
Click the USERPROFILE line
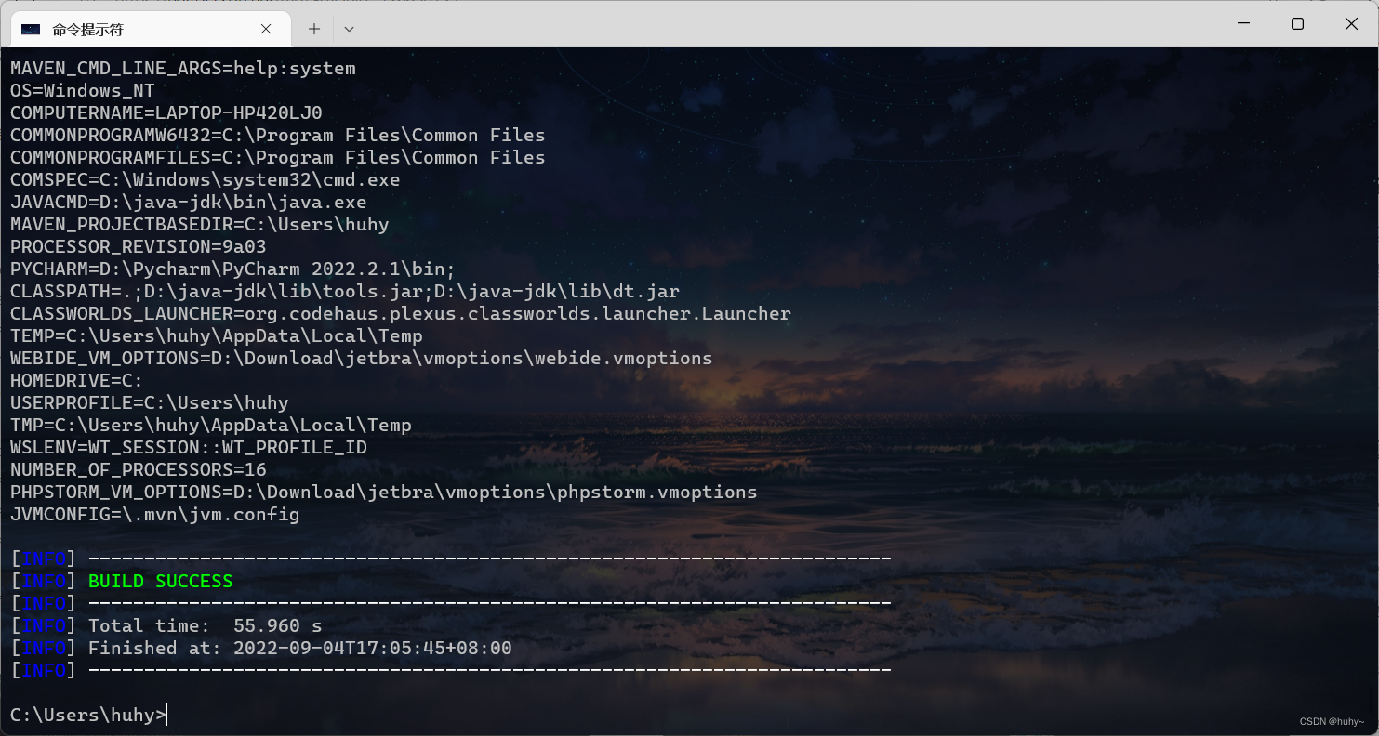coord(150,402)
